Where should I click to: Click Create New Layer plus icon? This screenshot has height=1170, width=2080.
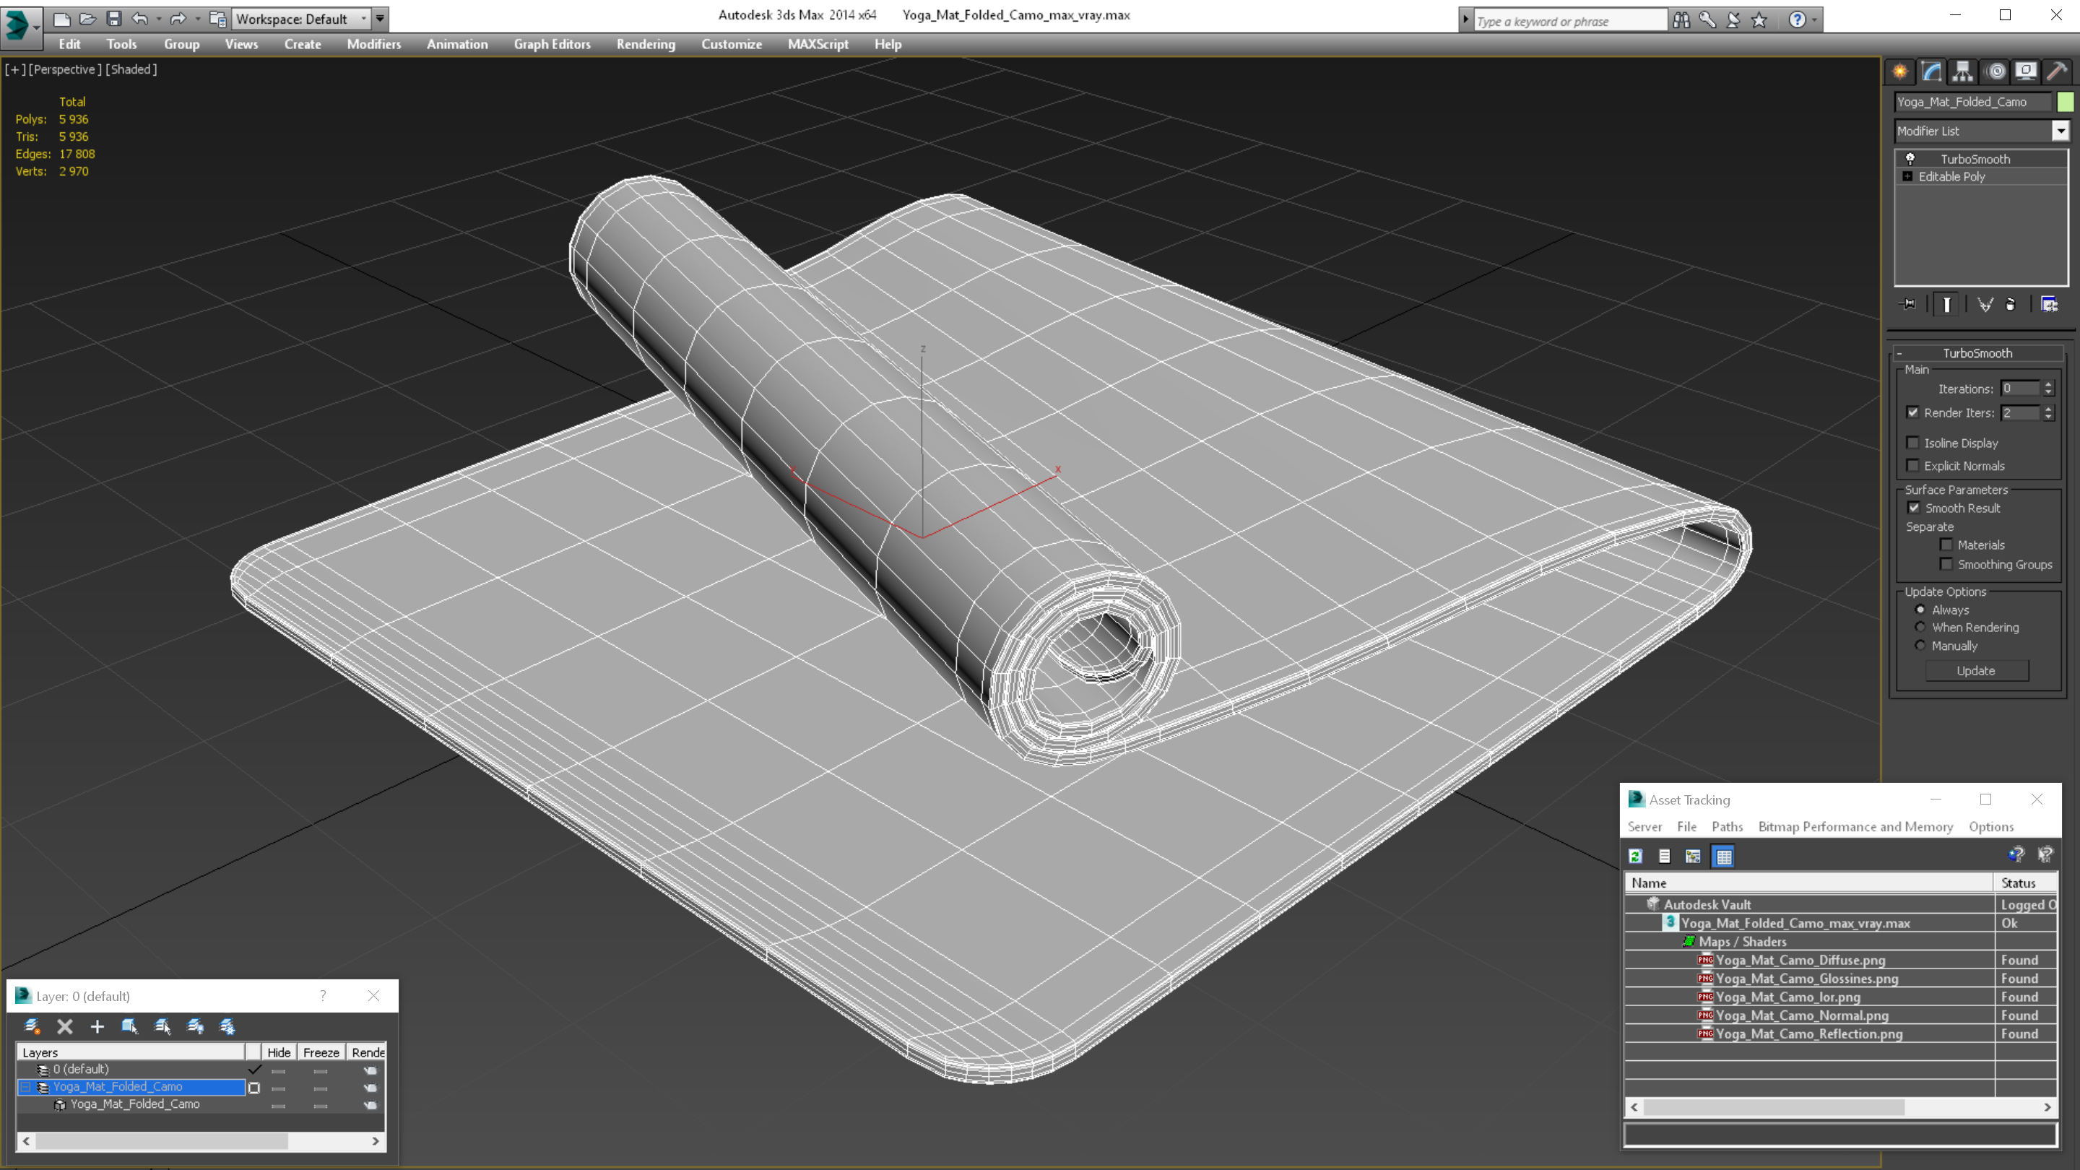point(97,1026)
